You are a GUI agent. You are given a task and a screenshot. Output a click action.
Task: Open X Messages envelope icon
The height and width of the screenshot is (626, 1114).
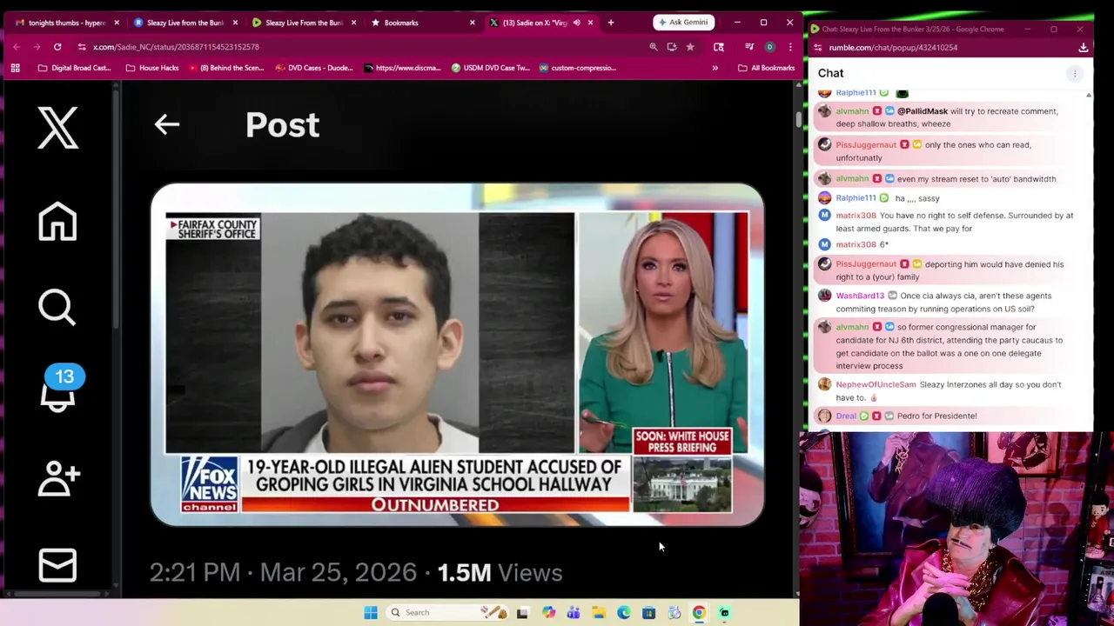(x=57, y=565)
